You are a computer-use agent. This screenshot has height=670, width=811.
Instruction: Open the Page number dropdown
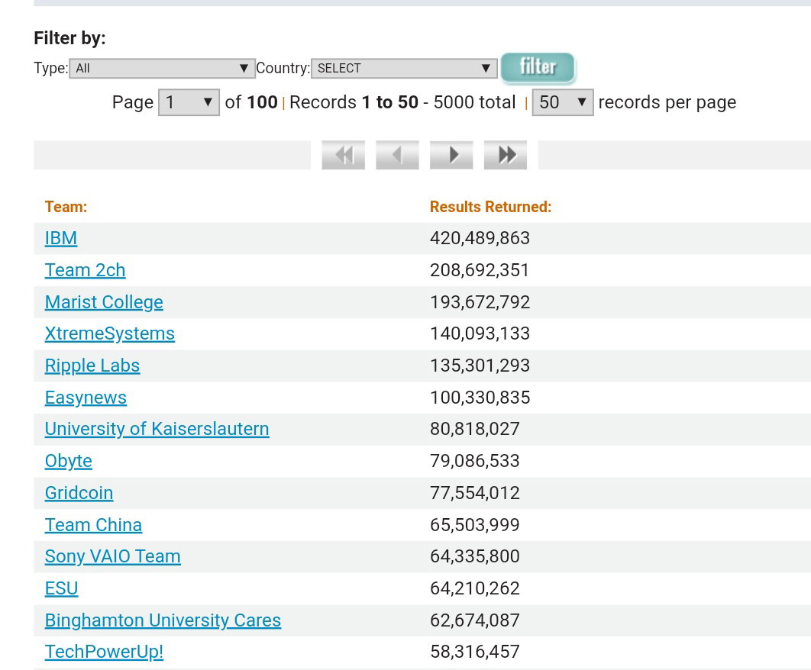click(x=189, y=102)
